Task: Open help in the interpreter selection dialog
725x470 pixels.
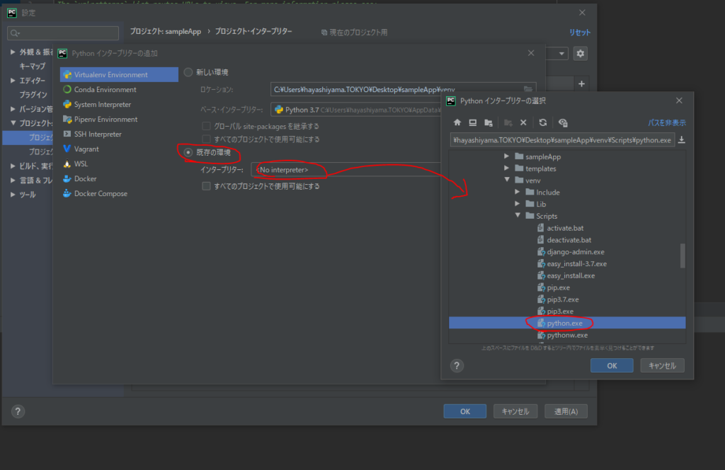Action: [457, 365]
